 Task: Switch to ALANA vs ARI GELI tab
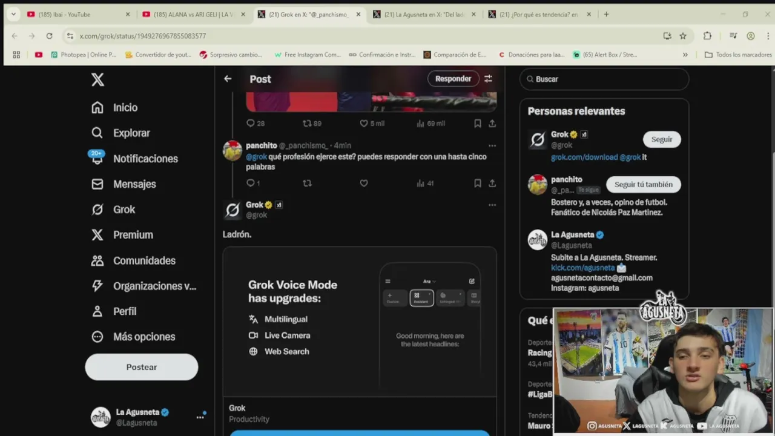pos(194,15)
